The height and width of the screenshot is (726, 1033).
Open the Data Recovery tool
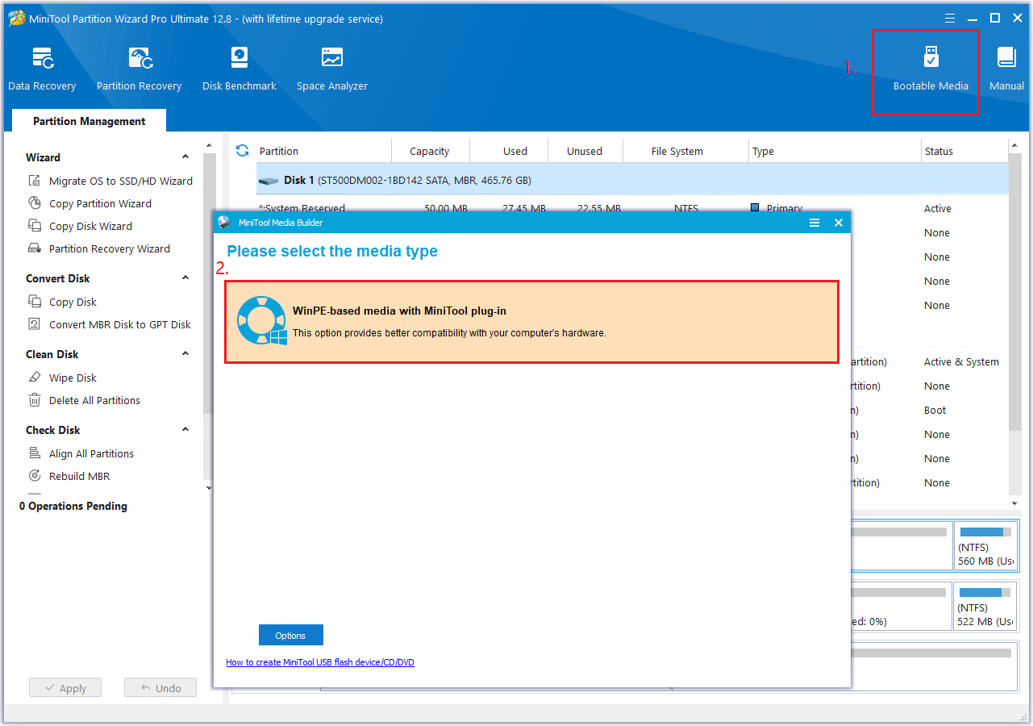tap(42, 69)
